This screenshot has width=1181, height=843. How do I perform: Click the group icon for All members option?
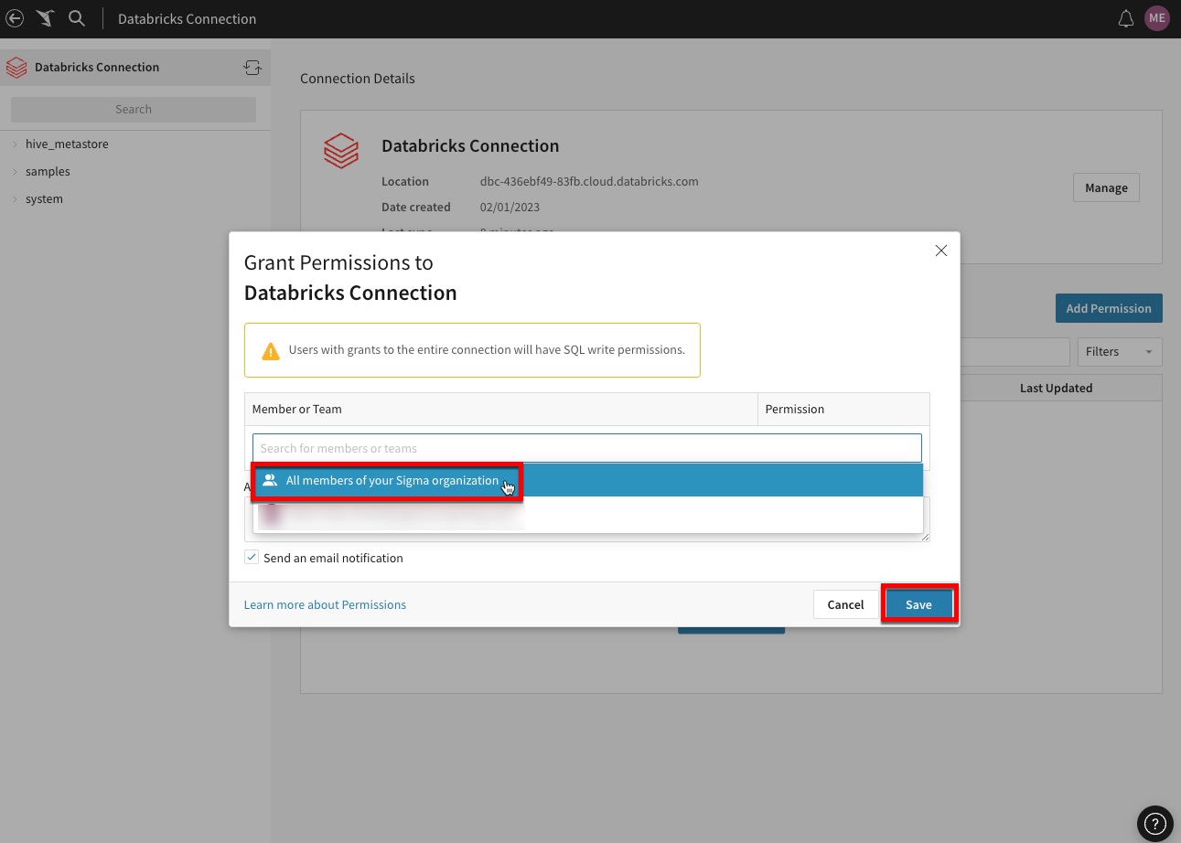pos(270,480)
